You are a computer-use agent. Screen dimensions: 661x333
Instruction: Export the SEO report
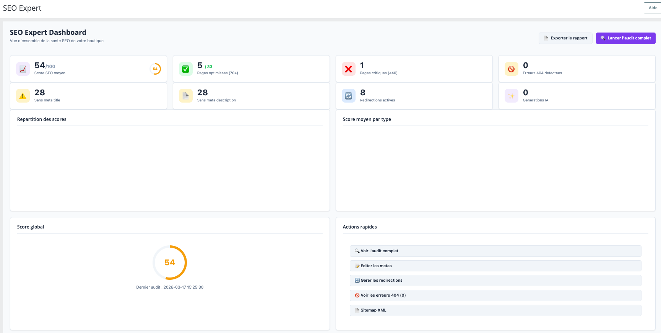click(x=565, y=38)
